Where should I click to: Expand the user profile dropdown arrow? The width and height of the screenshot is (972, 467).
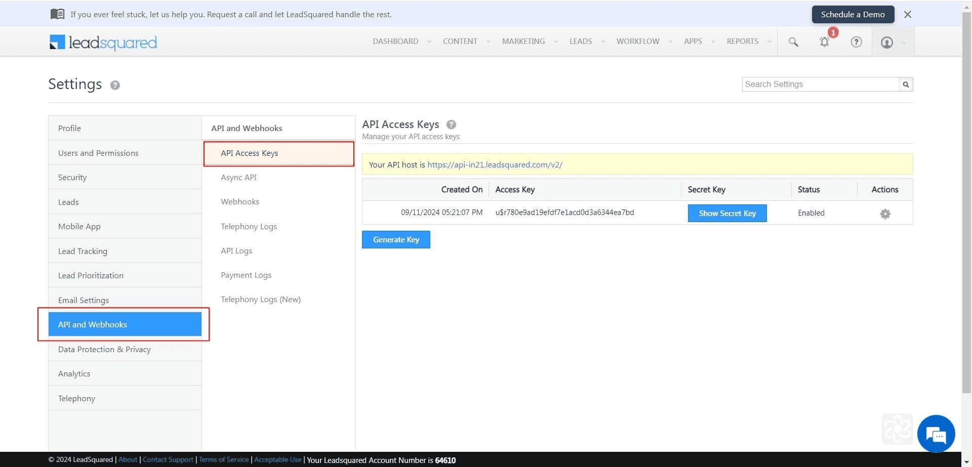904,43
